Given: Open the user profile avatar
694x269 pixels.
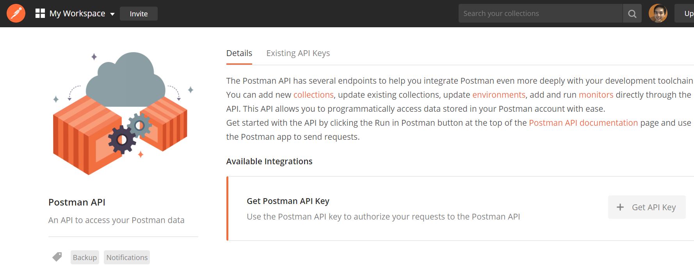Looking at the screenshot, I should pyautogui.click(x=658, y=14).
